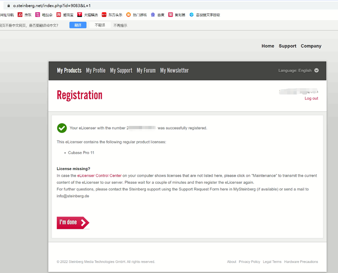The image size is (338, 273).
Task: Click the lock icon in address bar
Action: coord(8,6)
